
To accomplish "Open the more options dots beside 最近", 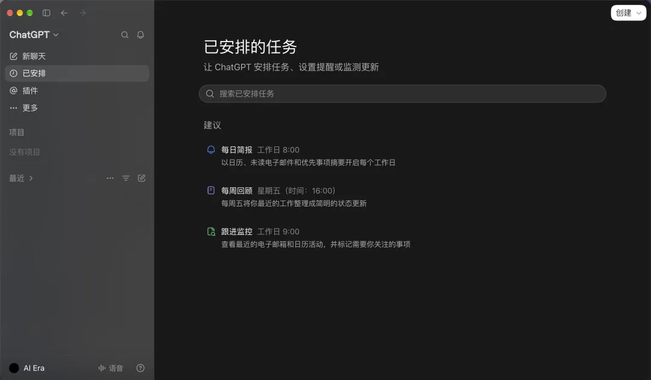I will [110, 178].
